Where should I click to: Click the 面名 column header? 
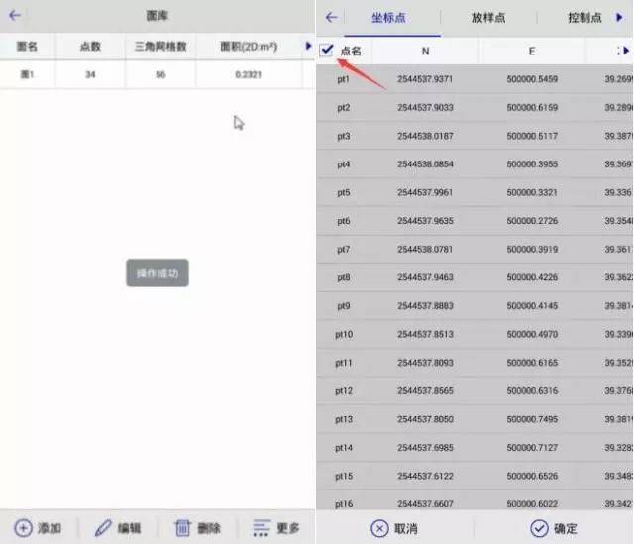click(x=27, y=47)
